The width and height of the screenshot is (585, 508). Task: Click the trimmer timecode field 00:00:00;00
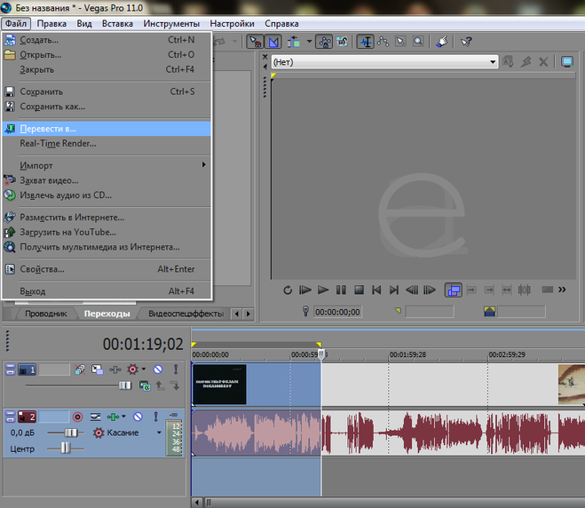(x=337, y=312)
